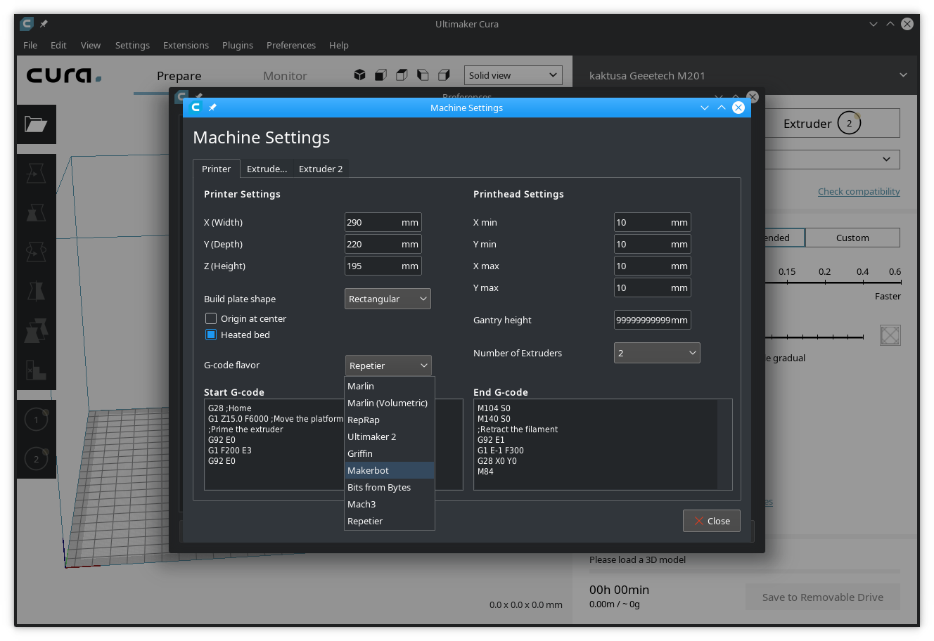Viewport: 934px width, 641px height.
Task: Choose Marlin (Volumetric) flavor option
Action: (390, 403)
